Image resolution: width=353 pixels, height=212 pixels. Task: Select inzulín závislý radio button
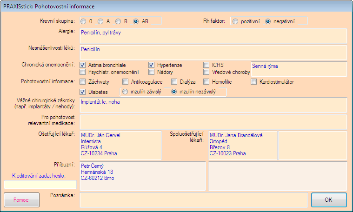click(125, 92)
